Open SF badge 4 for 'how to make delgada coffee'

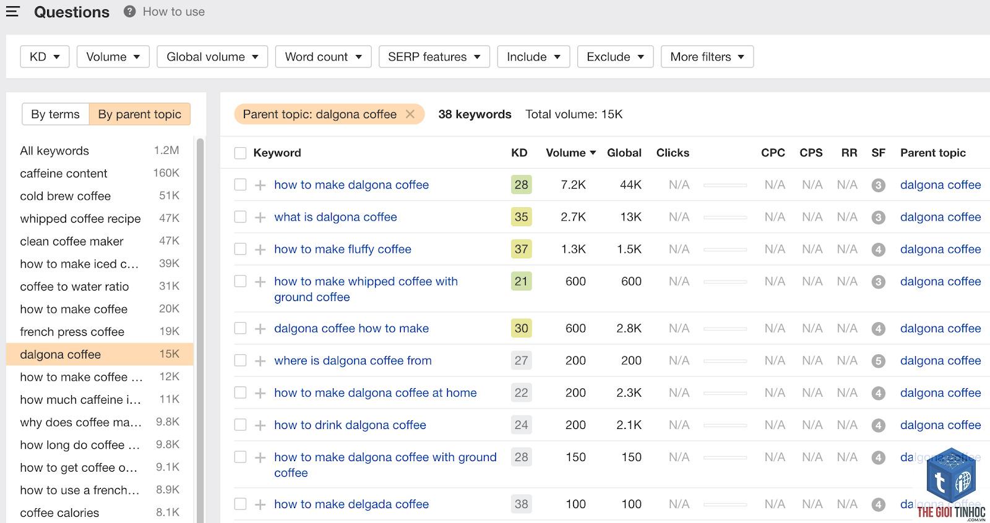[x=878, y=504]
